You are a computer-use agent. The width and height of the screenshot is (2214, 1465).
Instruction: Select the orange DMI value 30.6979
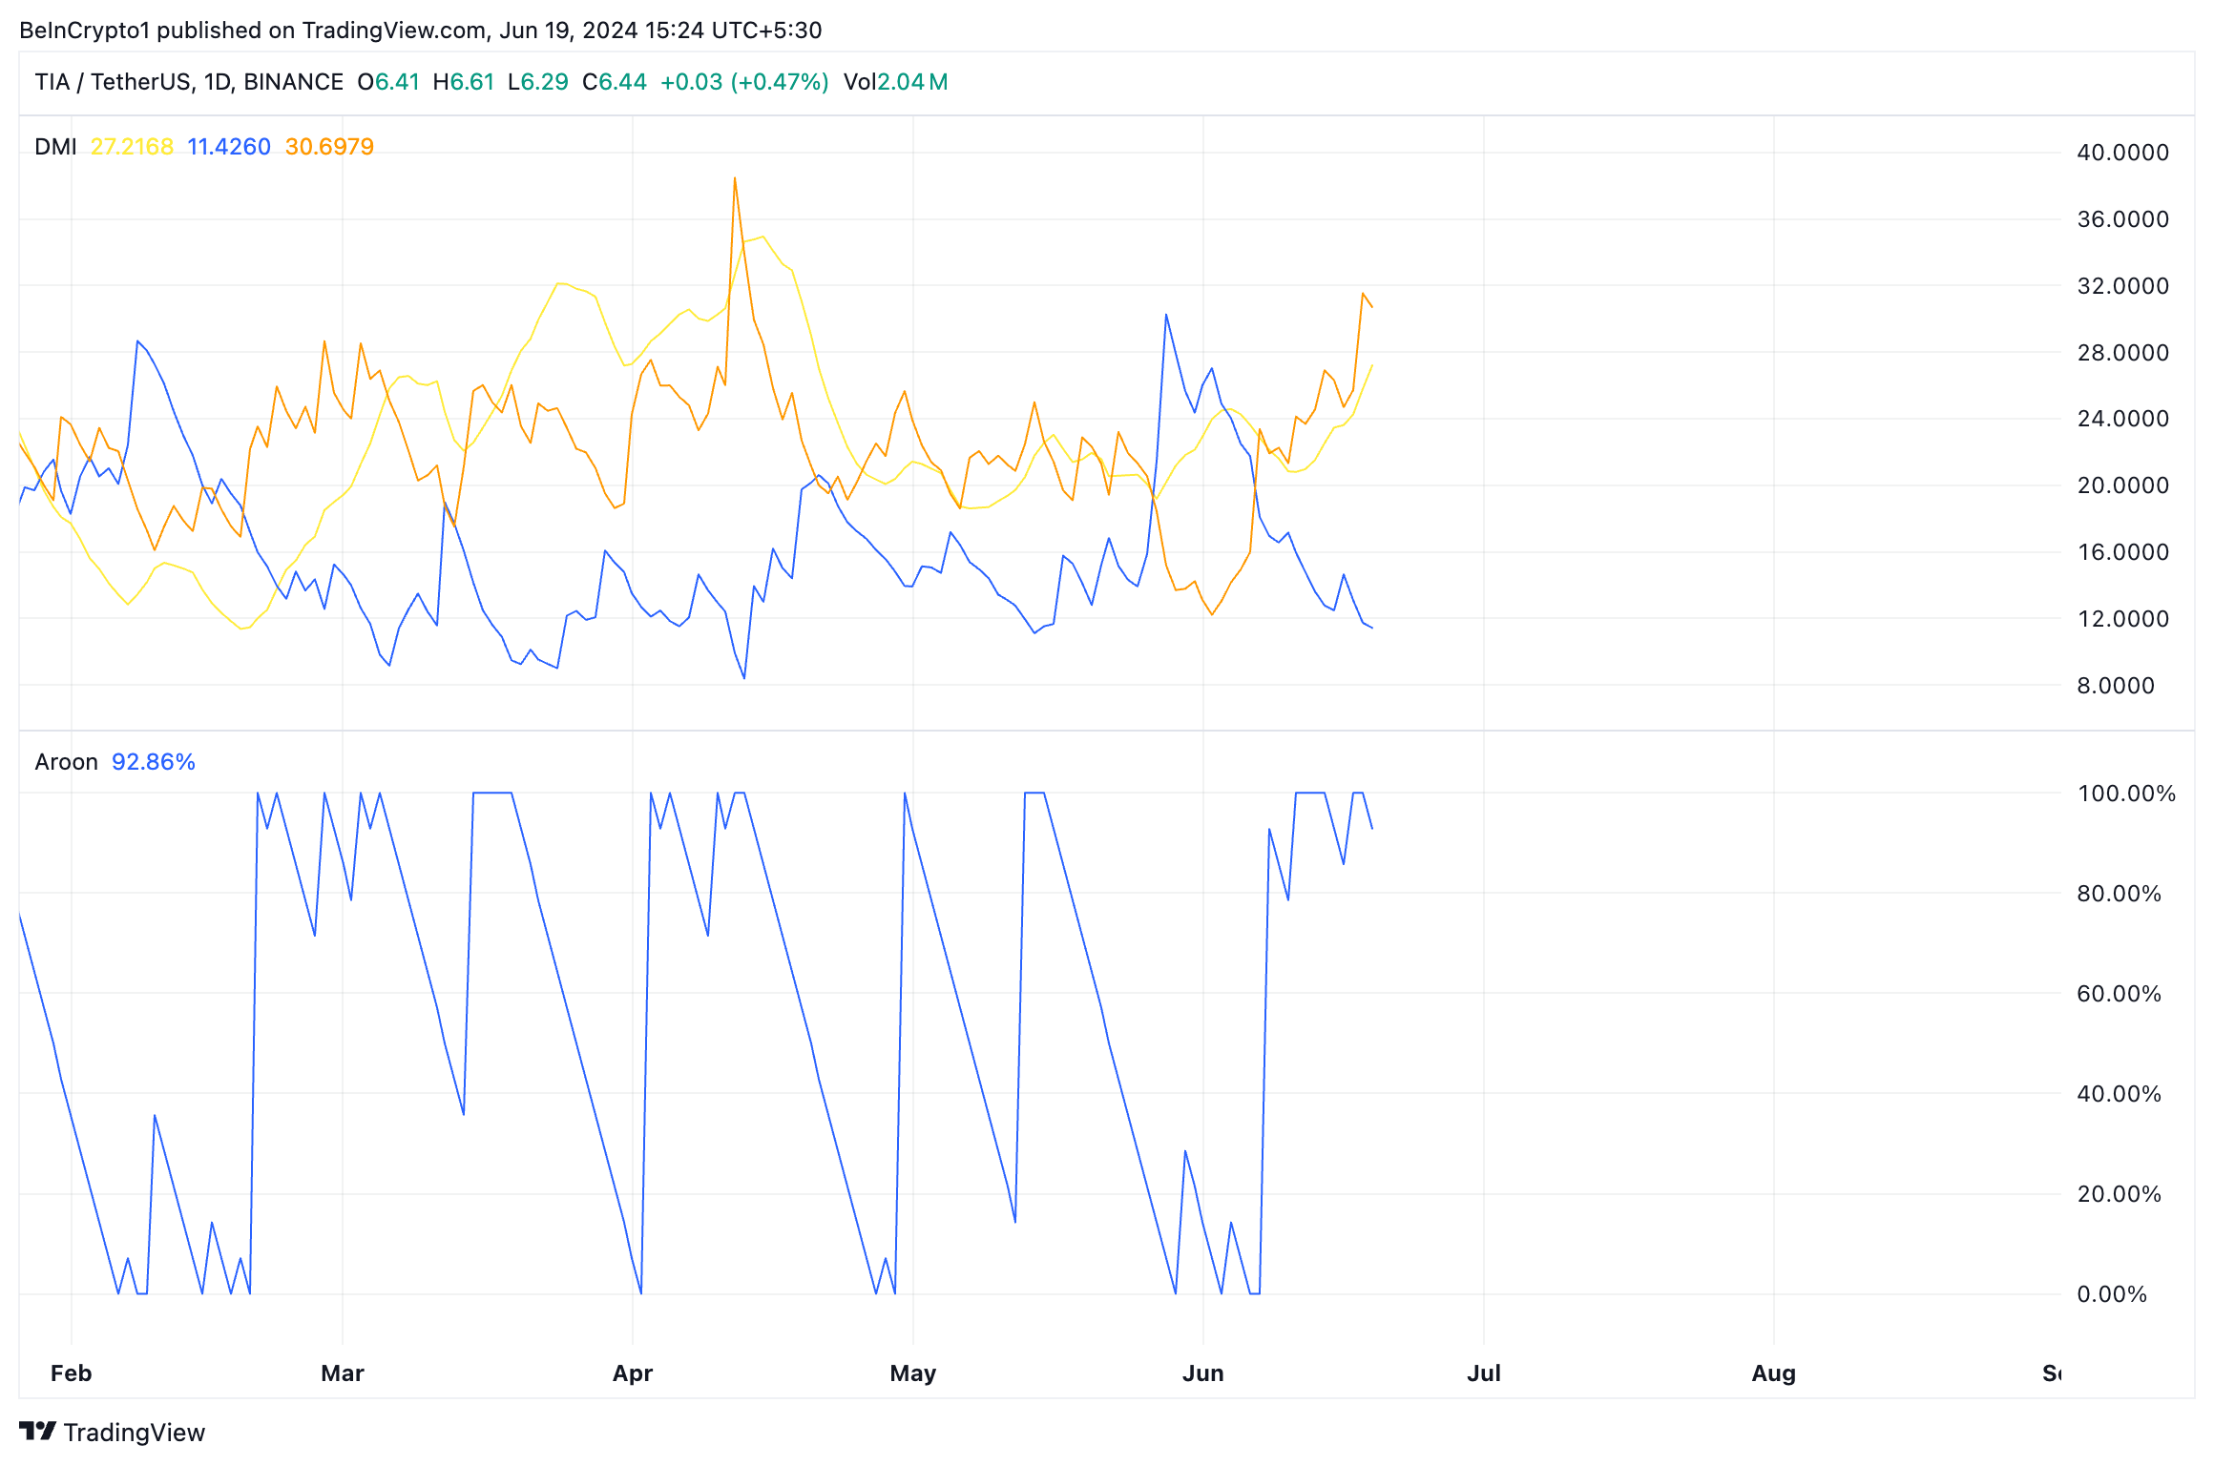[329, 147]
